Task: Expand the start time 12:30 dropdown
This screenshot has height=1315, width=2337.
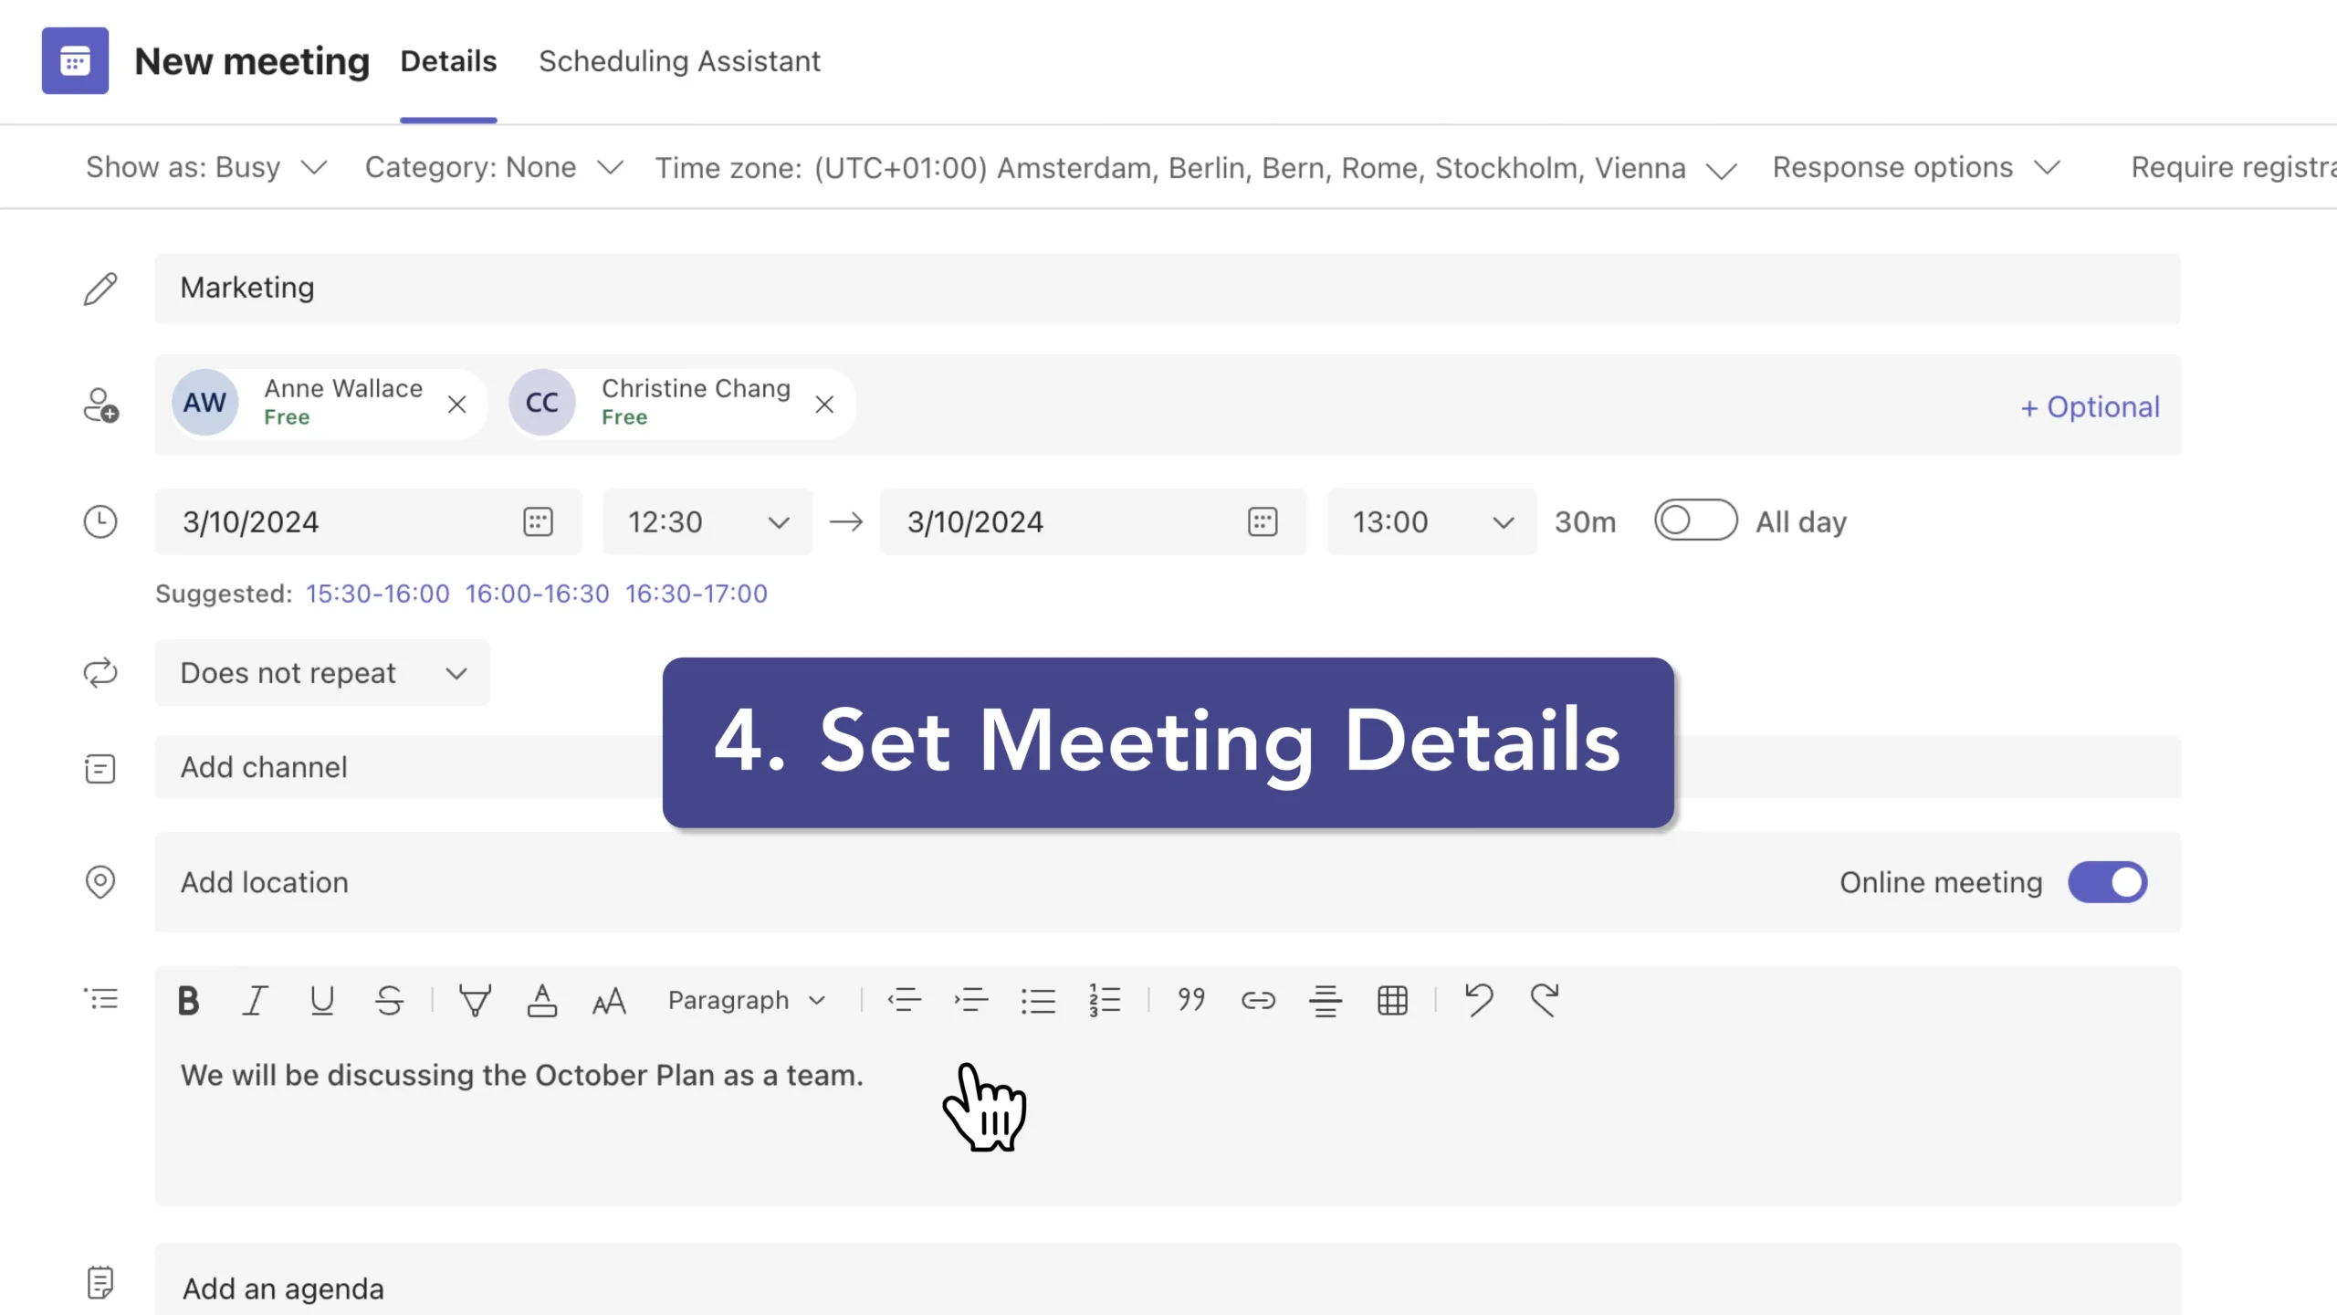Action: [x=778, y=522]
